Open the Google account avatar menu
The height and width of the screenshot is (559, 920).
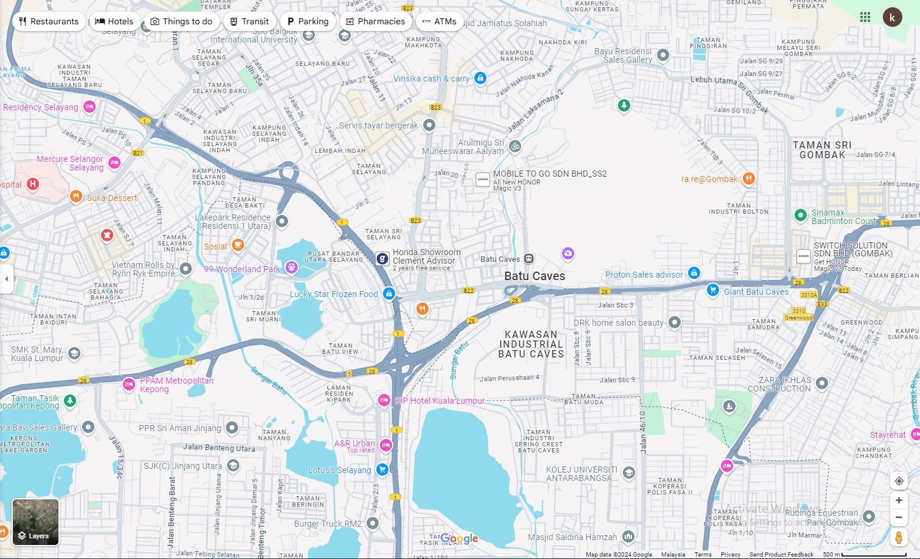[x=893, y=17]
